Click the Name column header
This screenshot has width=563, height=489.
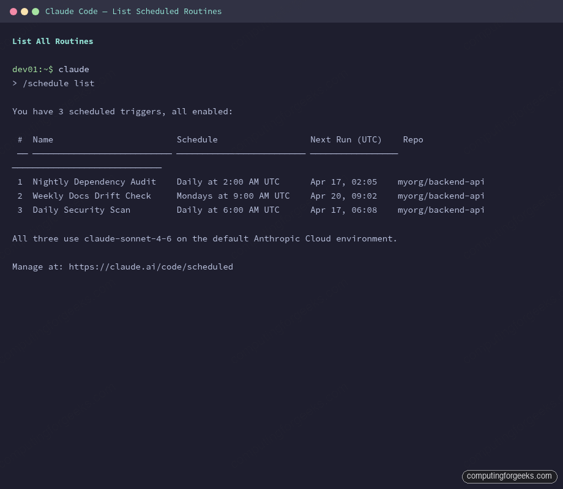pos(43,139)
